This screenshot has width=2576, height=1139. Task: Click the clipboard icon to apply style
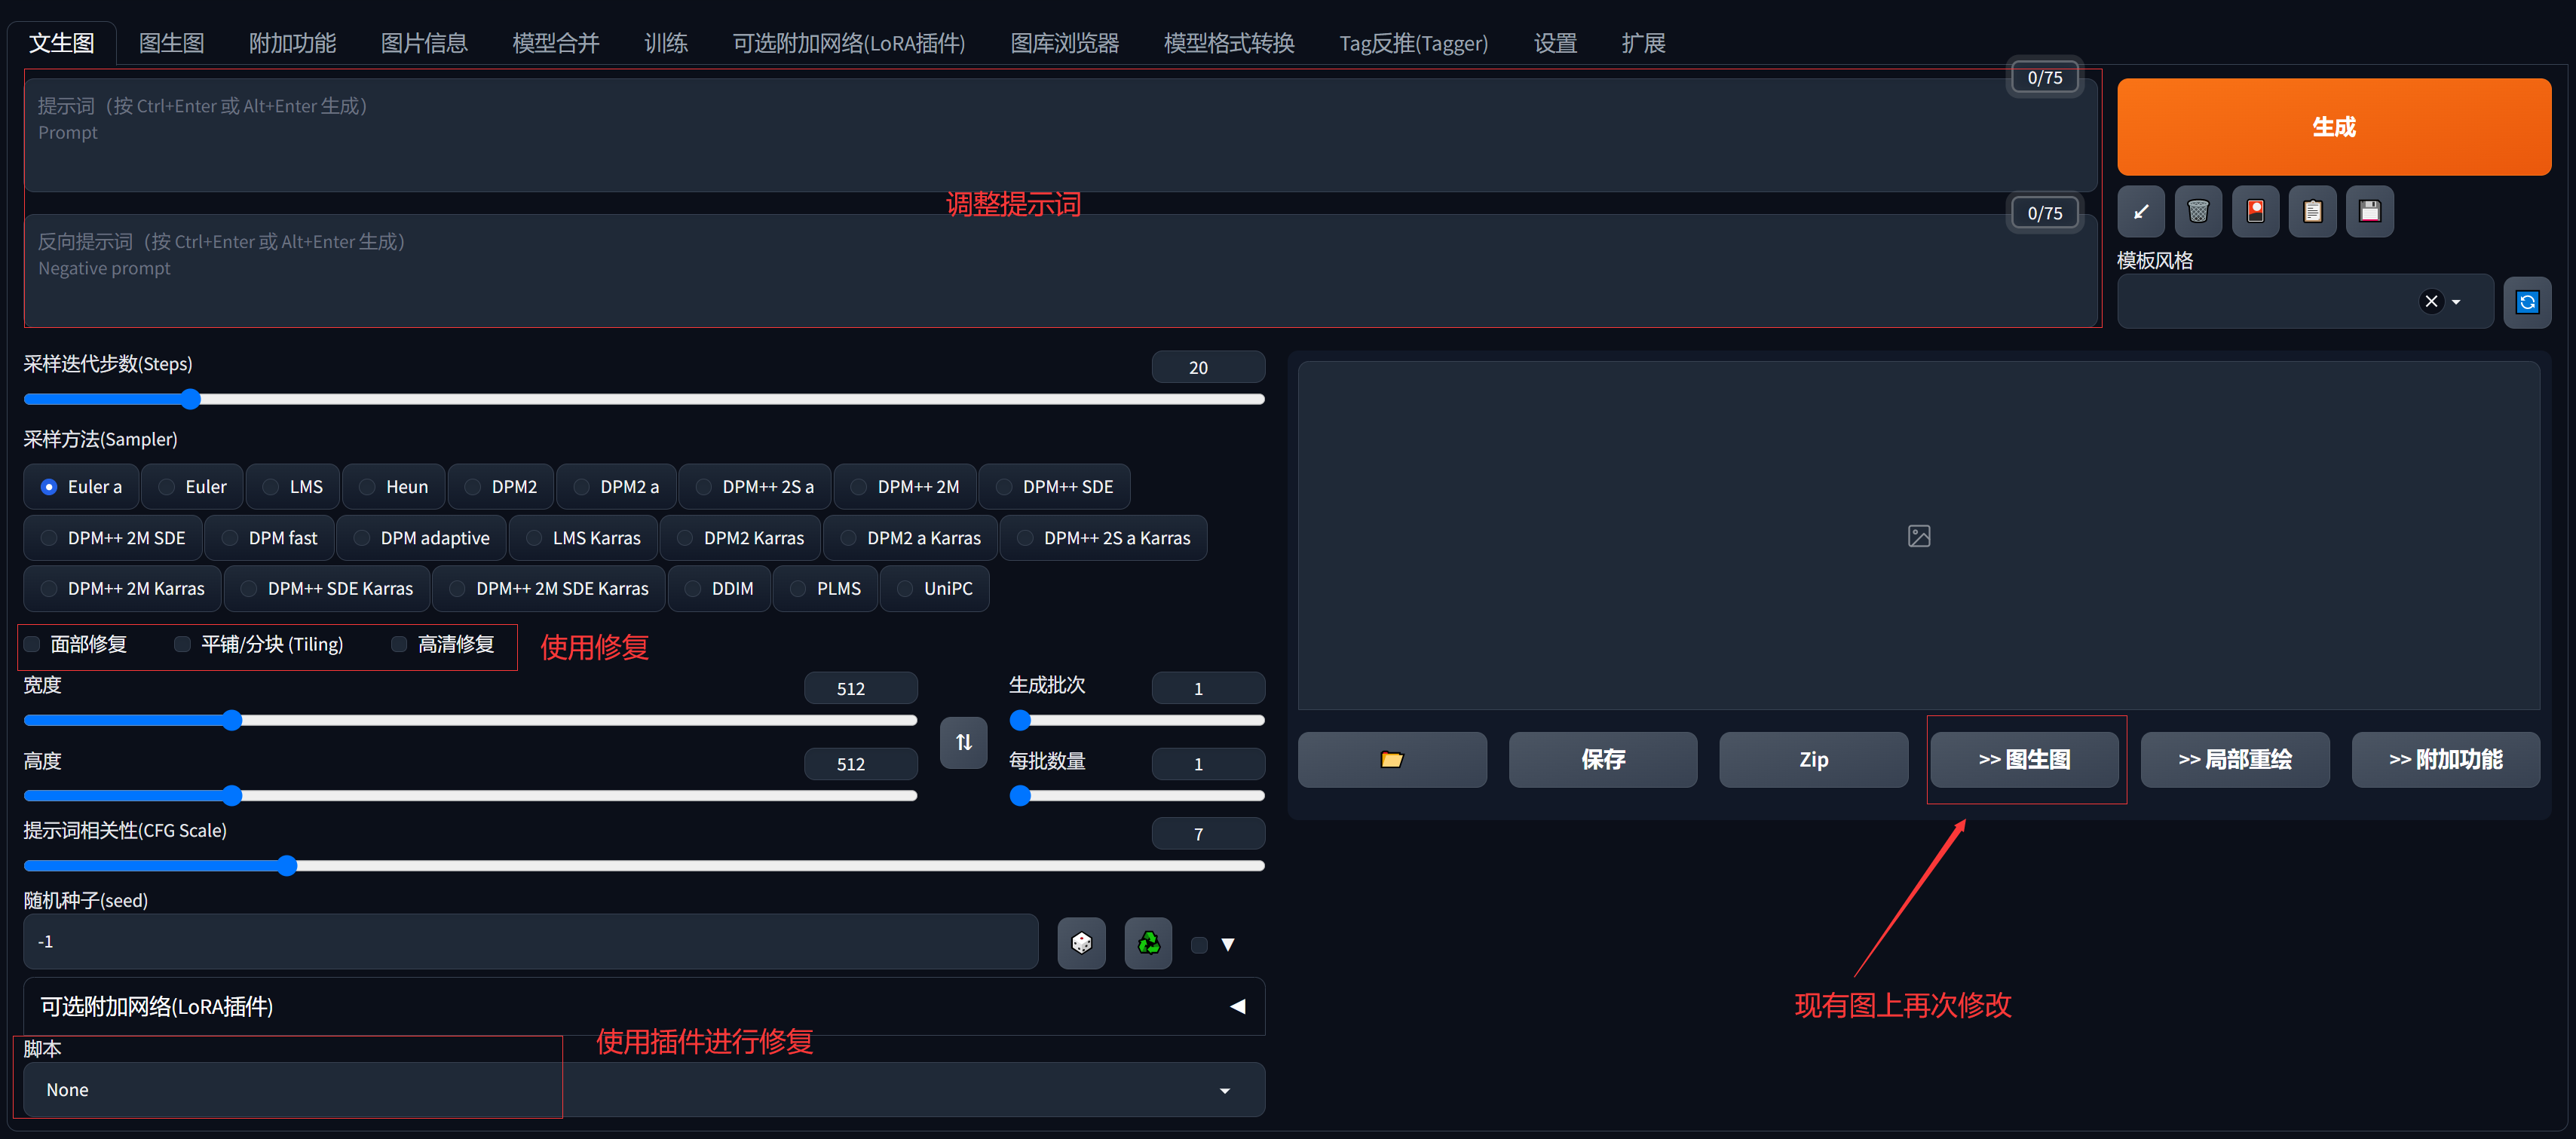pyautogui.click(x=2312, y=211)
